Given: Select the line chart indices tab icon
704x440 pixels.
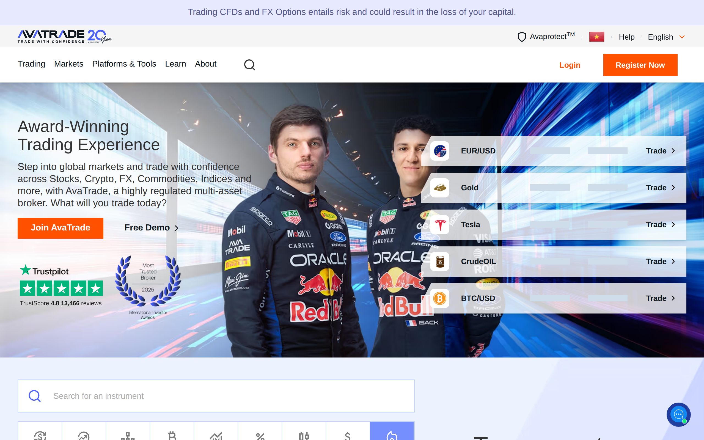Looking at the screenshot, I should (216, 435).
